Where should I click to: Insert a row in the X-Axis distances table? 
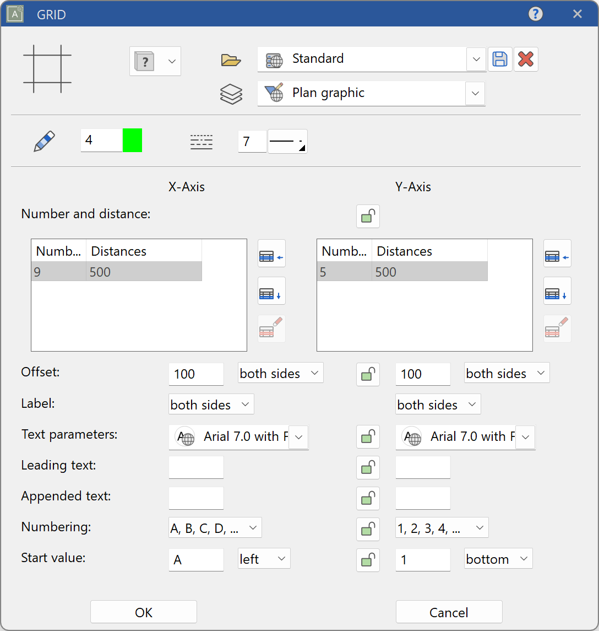[271, 254]
